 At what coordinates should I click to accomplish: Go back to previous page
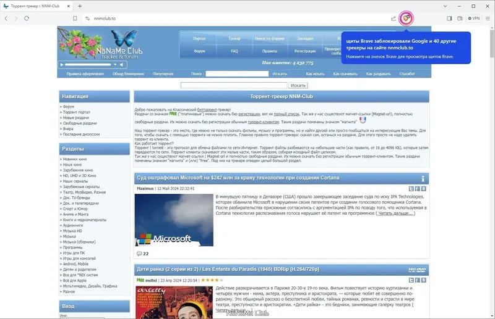point(6,19)
